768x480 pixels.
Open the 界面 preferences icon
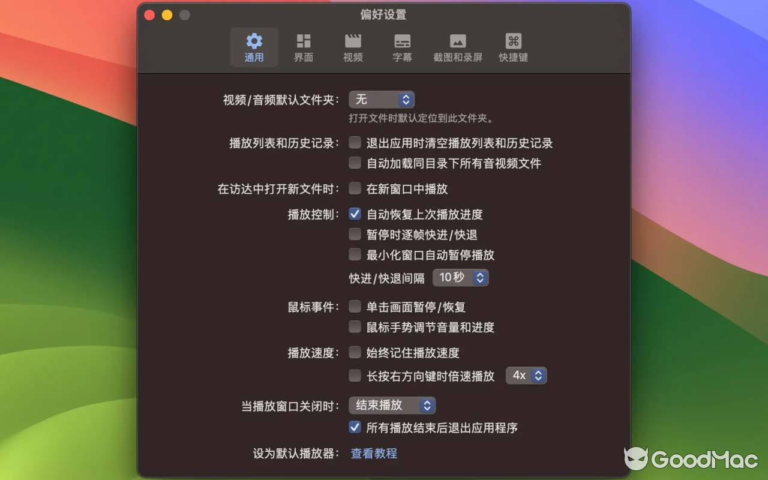click(x=303, y=47)
